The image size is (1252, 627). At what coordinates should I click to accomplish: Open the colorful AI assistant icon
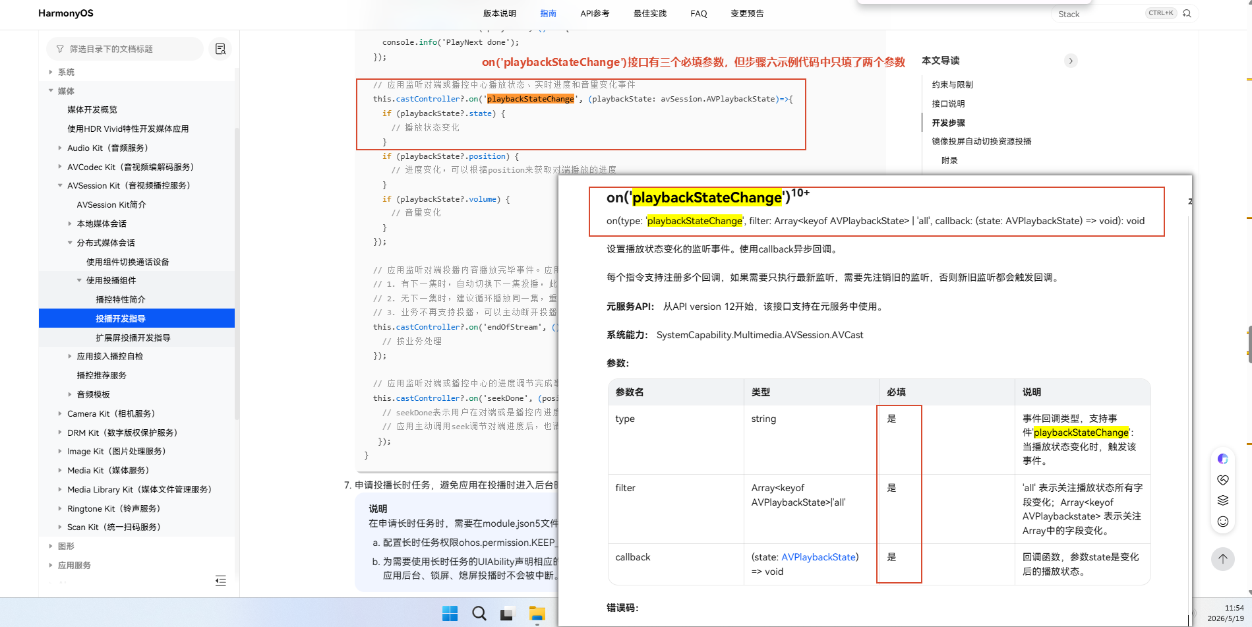(x=1223, y=459)
